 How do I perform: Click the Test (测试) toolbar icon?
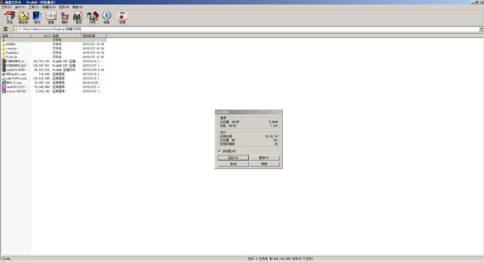pos(37,17)
